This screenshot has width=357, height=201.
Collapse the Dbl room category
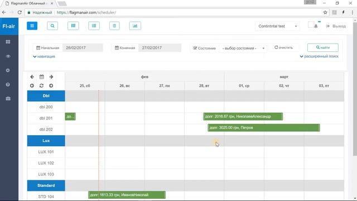point(46,96)
